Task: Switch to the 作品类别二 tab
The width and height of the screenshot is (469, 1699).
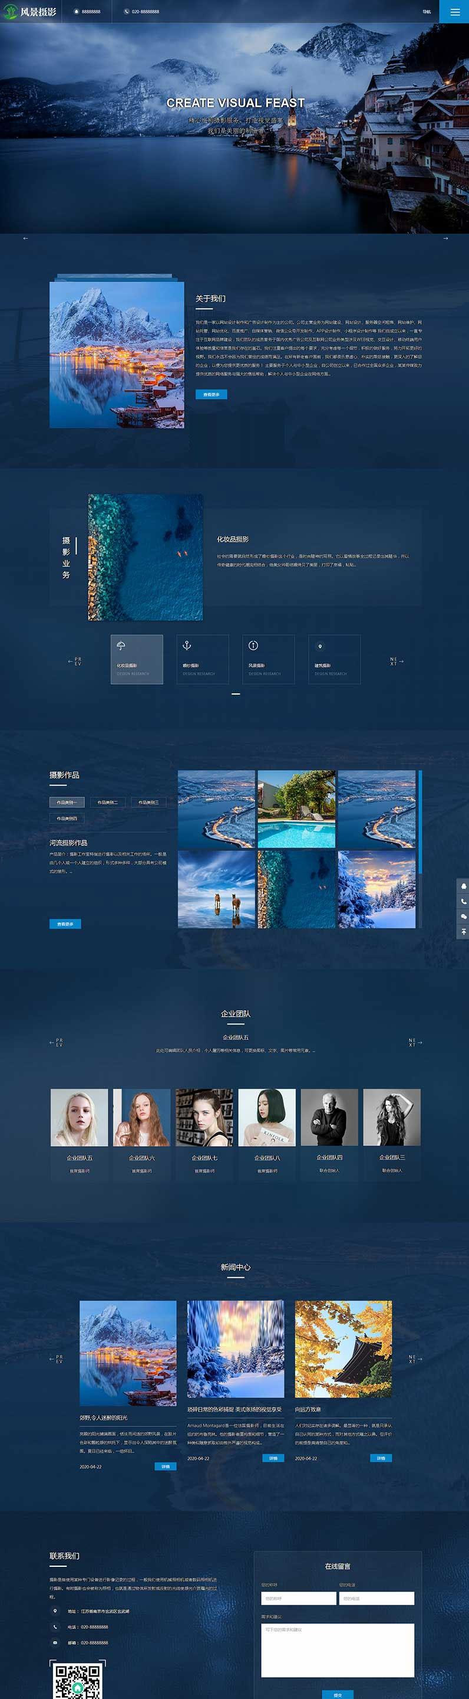Action: (107, 802)
